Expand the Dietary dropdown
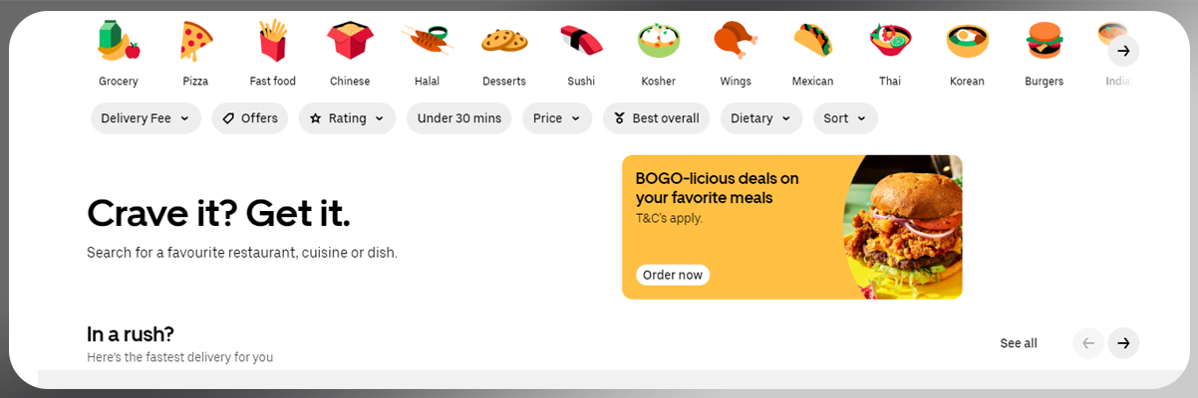The width and height of the screenshot is (1198, 398). click(x=761, y=118)
